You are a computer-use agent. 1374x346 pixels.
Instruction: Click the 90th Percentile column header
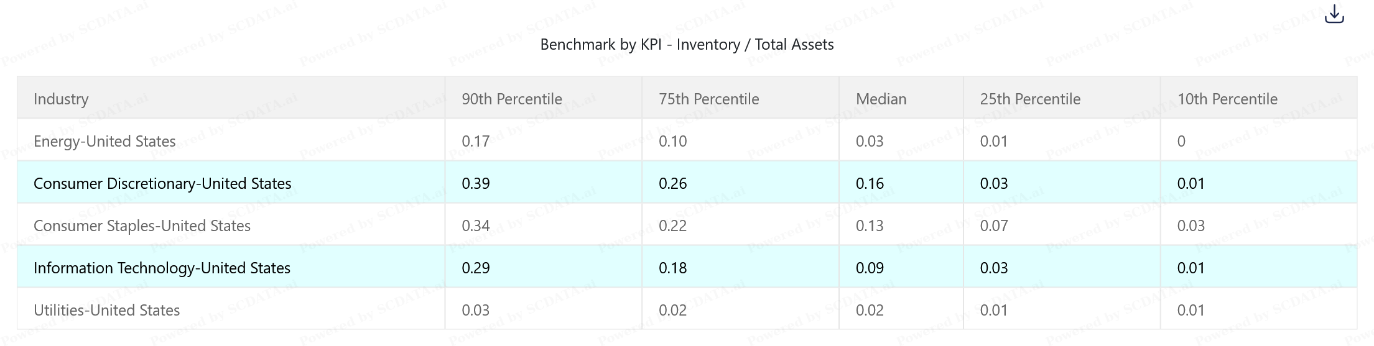click(x=511, y=99)
